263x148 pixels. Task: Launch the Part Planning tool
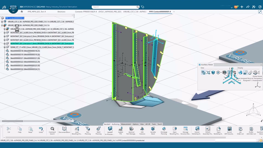88,129
